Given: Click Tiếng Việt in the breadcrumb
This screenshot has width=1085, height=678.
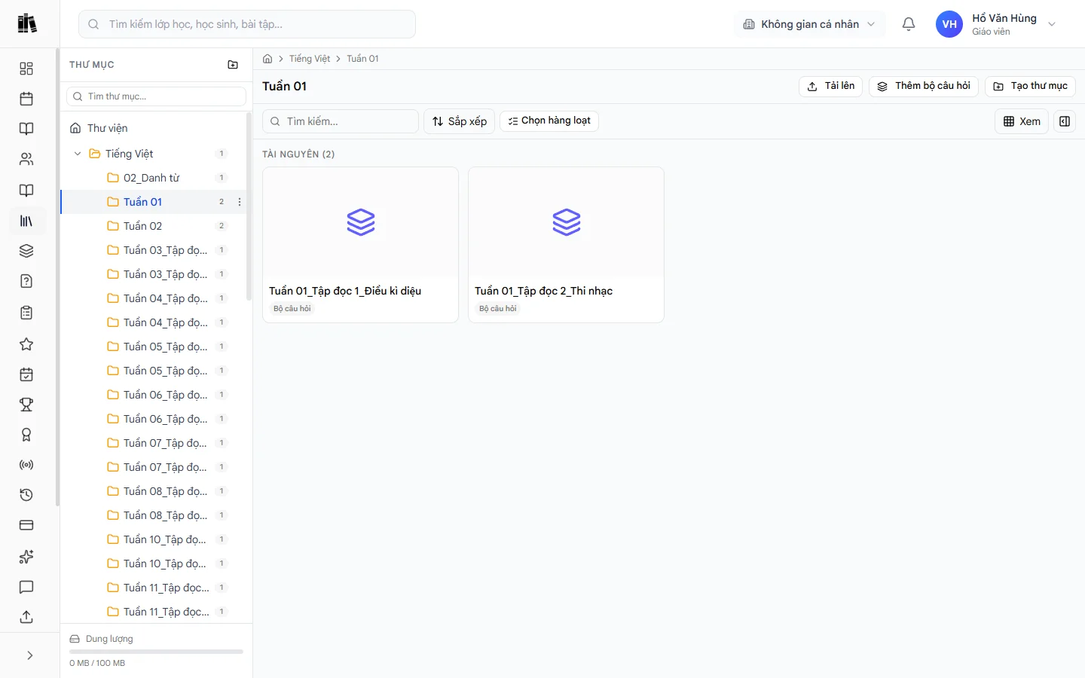Looking at the screenshot, I should click(310, 59).
